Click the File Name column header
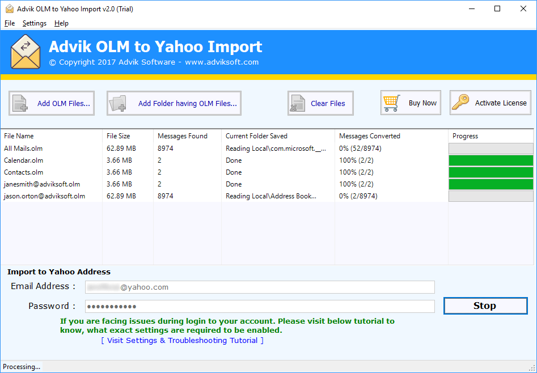537x373 pixels. tap(52, 136)
